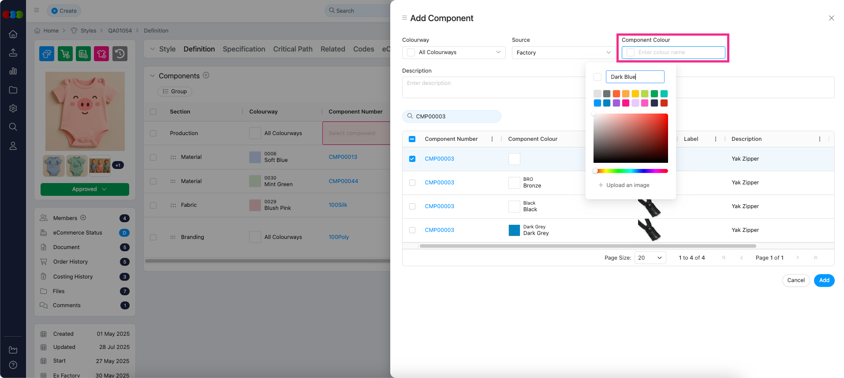The image size is (844, 378).
Task: Open settings gear in left sidebar
Action: click(13, 108)
